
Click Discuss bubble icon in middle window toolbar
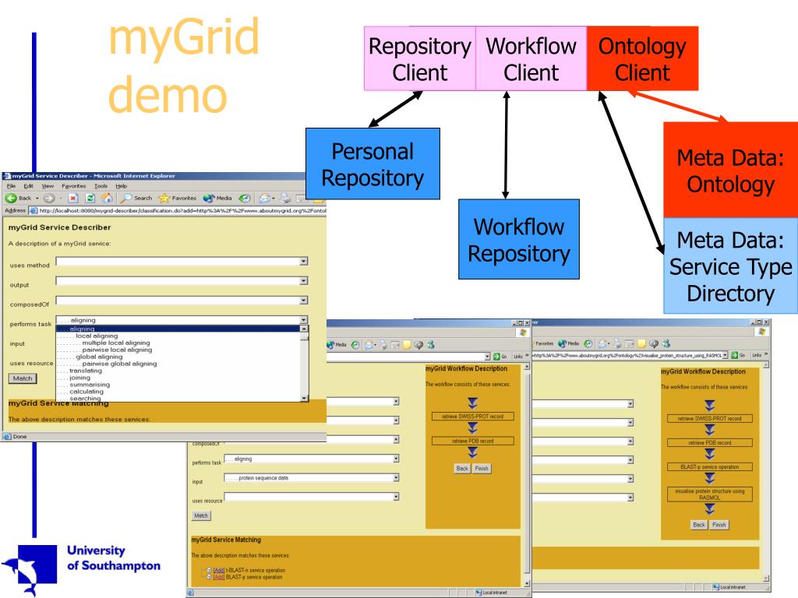(418, 345)
